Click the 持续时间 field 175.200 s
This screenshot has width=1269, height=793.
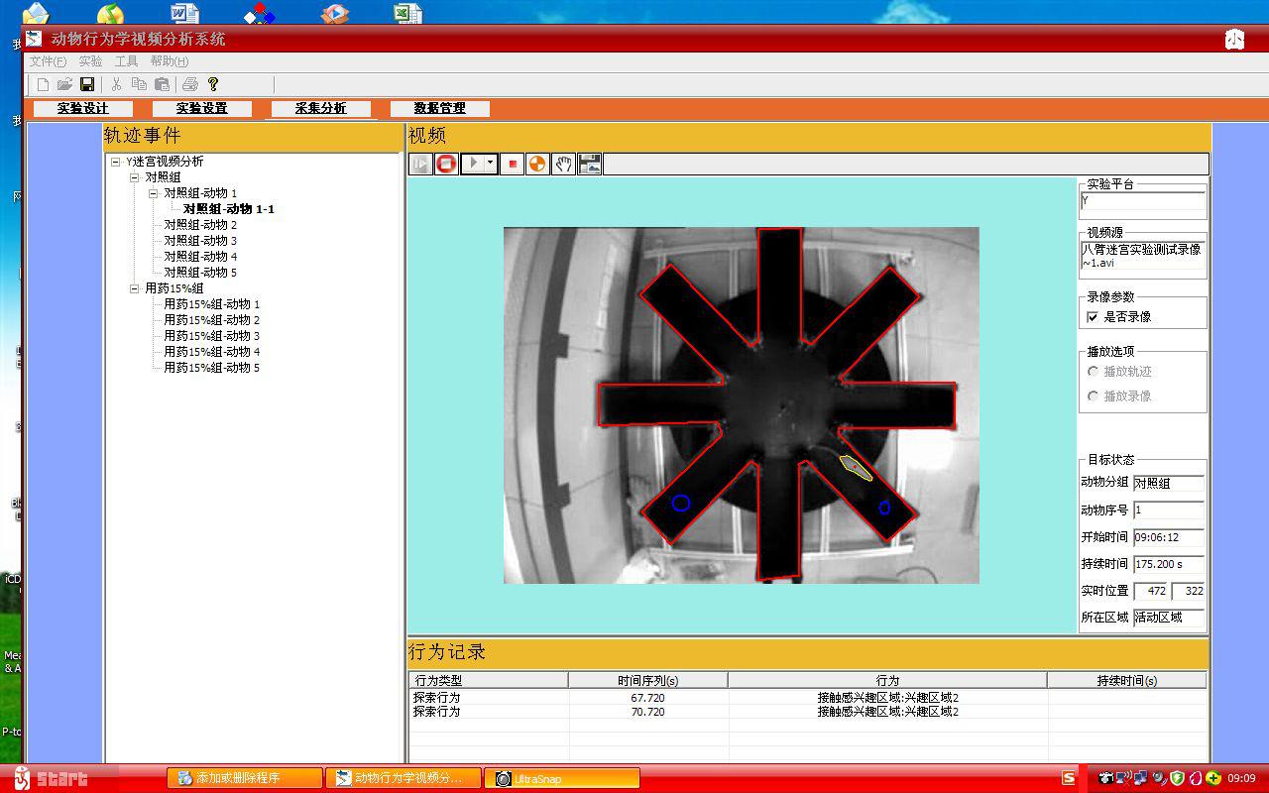click(x=1168, y=563)
